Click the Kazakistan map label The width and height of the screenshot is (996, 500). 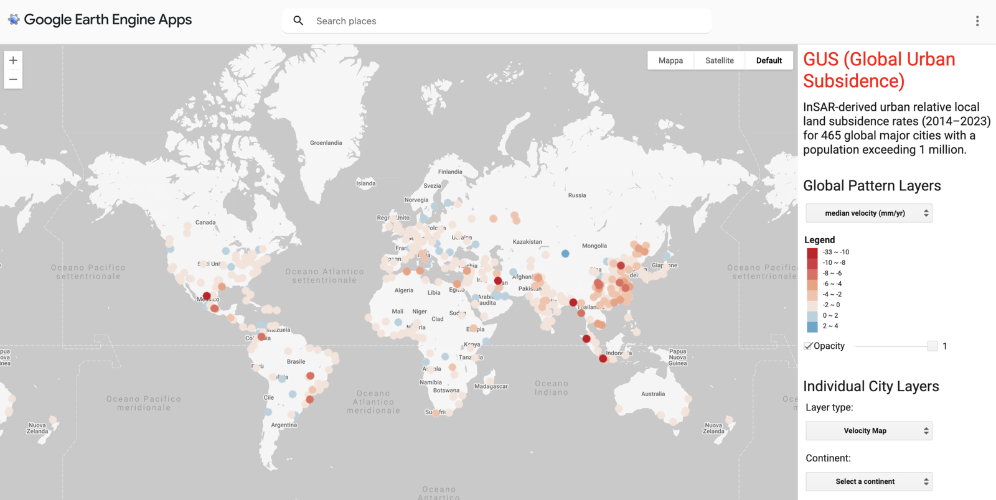tap(527, 242)
